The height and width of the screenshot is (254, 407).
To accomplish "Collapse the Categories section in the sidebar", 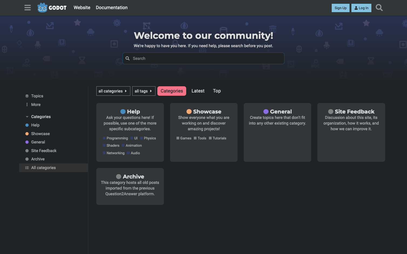I will [x=27, y=116].
